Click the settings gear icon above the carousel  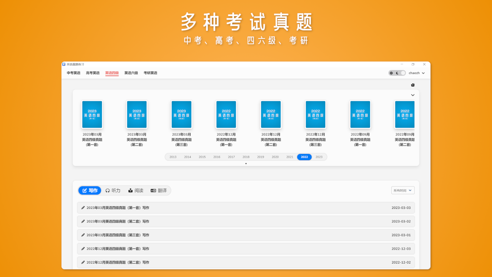412,84
